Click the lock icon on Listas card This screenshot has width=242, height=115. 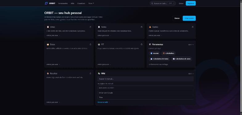(x=90, y=27)
